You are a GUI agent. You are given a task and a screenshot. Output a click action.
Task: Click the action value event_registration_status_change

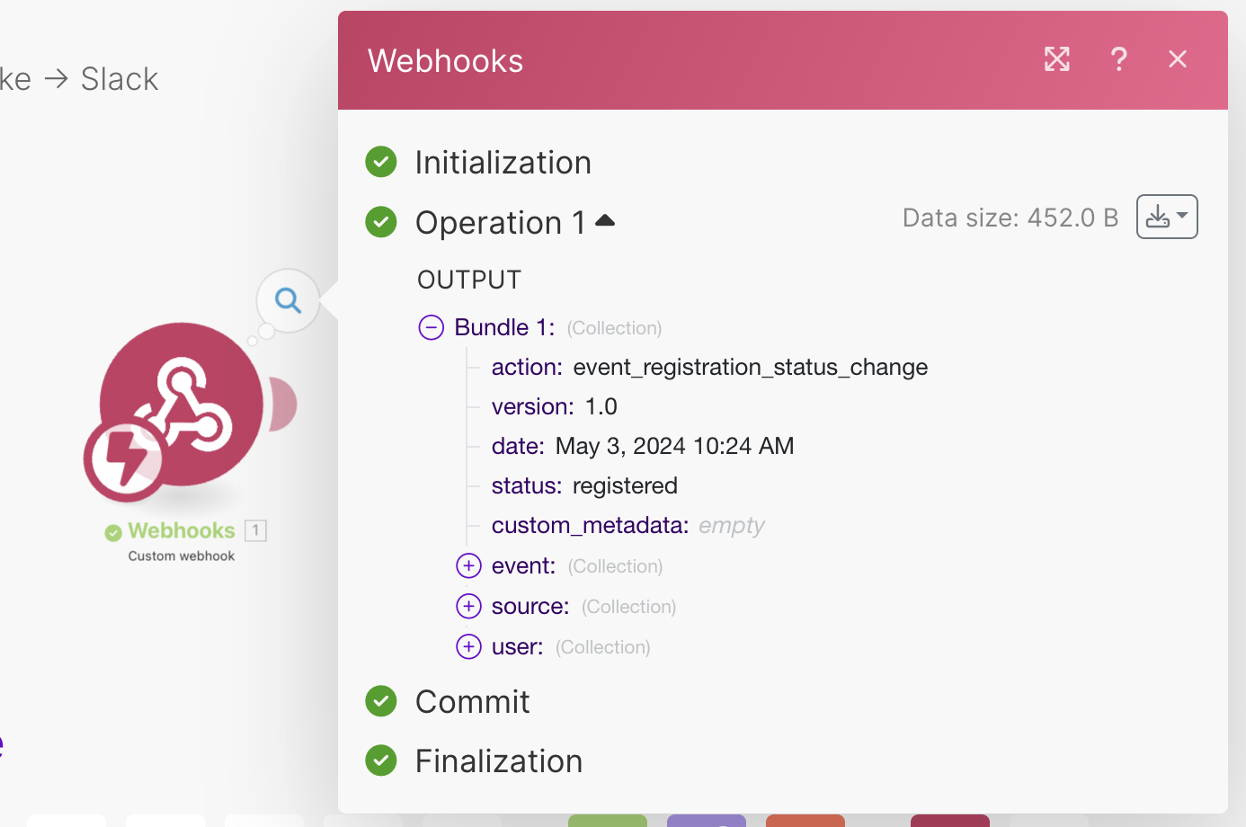(751, 368)
